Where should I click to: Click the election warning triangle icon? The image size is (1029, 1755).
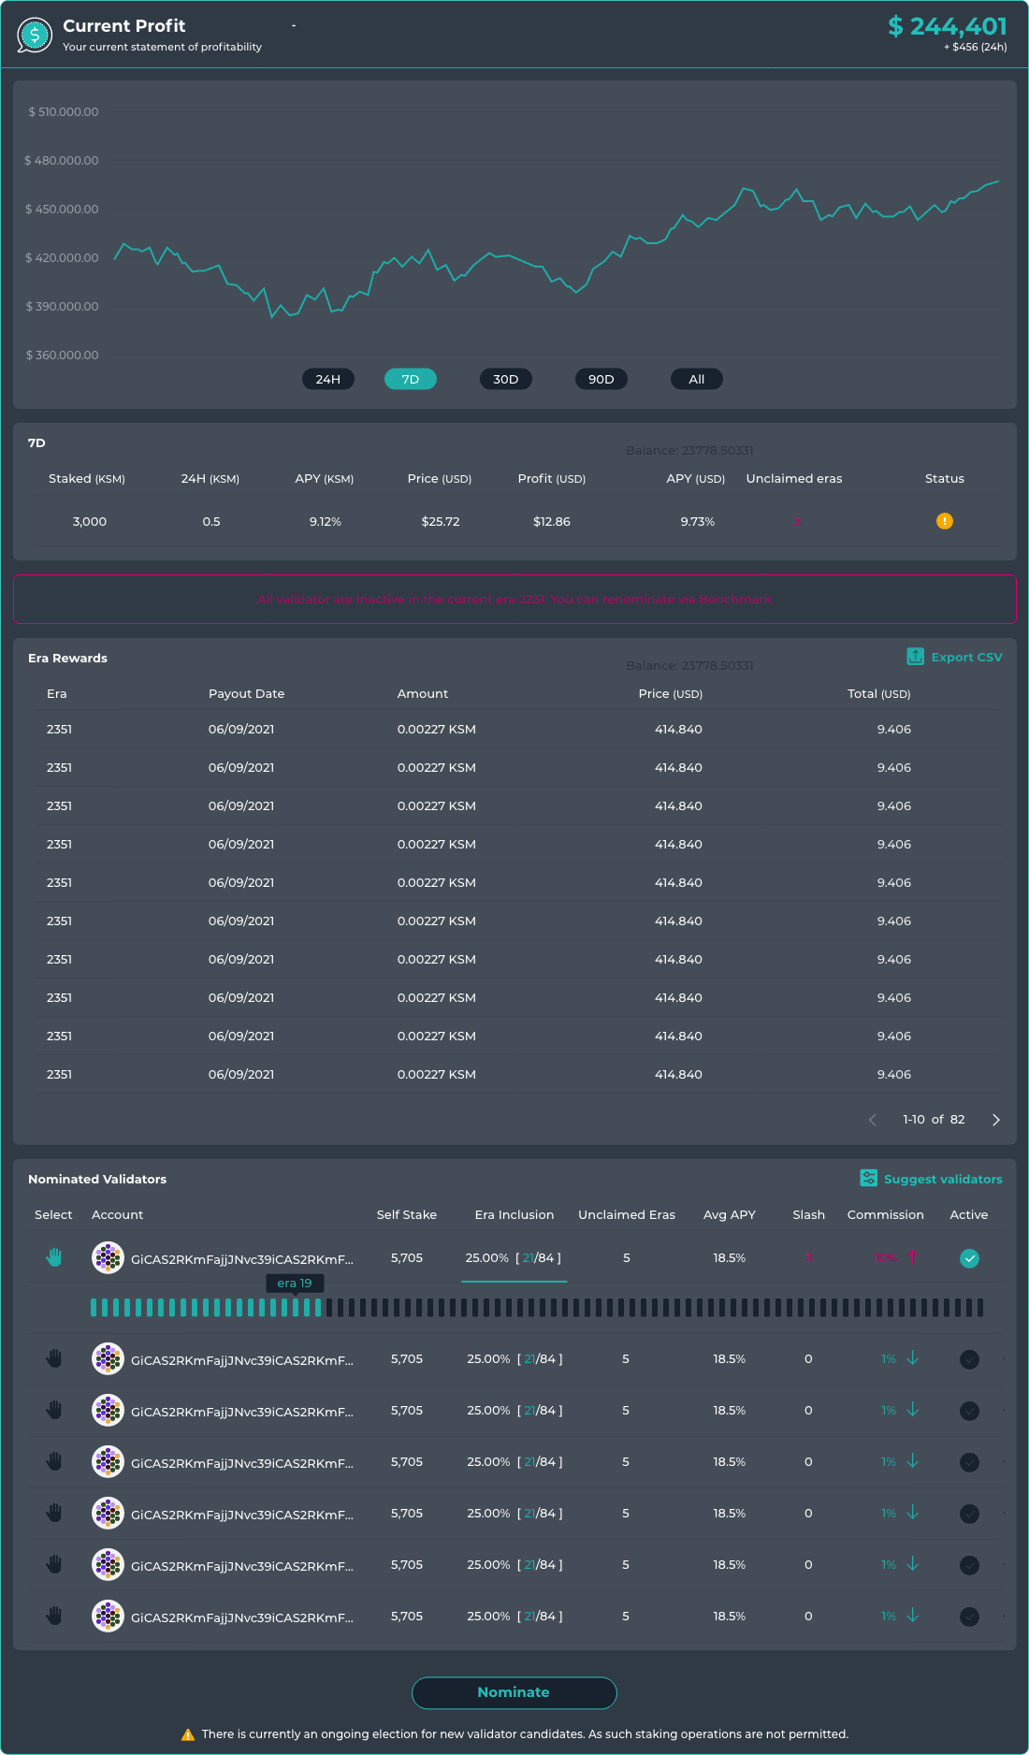pyautogui.click(x=187, y=1734)
